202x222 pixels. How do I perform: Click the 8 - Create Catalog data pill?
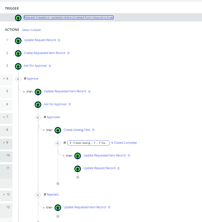(x=88, y=143)
